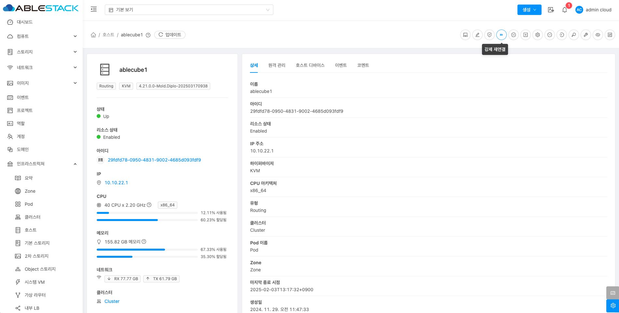Expand the 컴퓨트 sidebar menu
This screenshot has width=619, height=313.
coord(42,36)
